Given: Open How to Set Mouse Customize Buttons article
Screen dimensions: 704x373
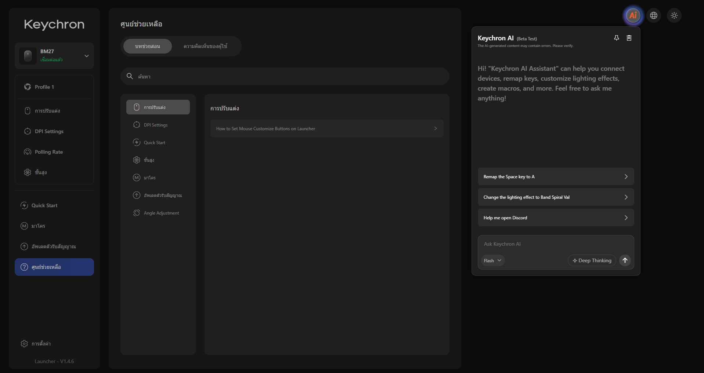Looking at the screenshot, I should (x=327, y=128).
